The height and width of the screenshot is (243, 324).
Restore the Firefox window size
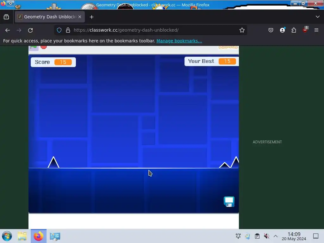click(303, 3)
